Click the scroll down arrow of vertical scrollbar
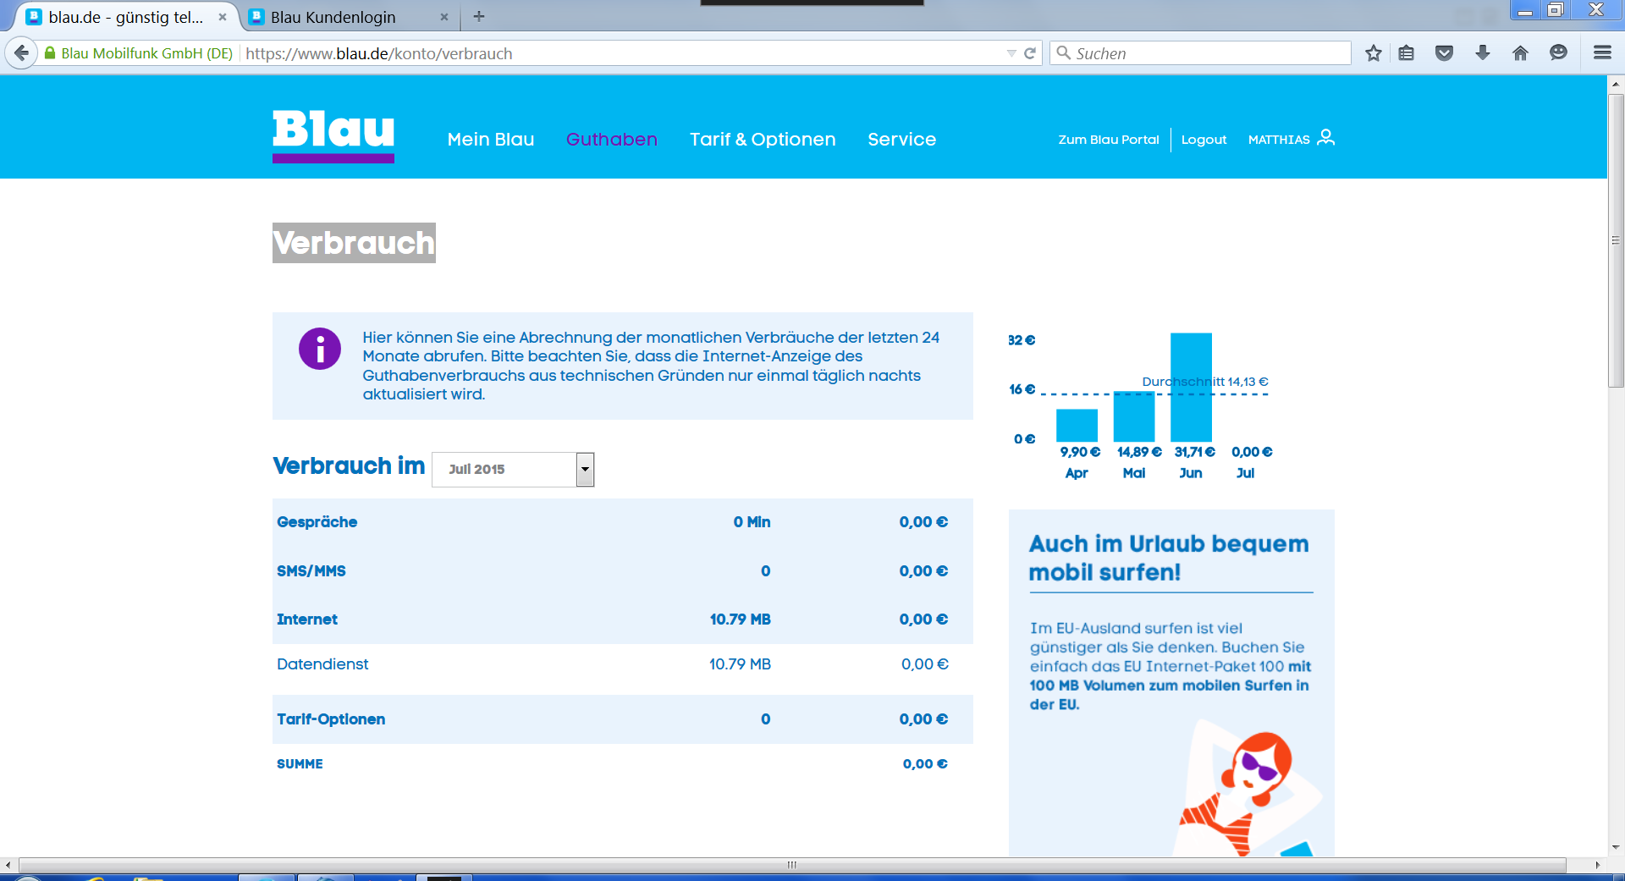The height and width of the screenshot is (881, 1625). coord(1616,847)
